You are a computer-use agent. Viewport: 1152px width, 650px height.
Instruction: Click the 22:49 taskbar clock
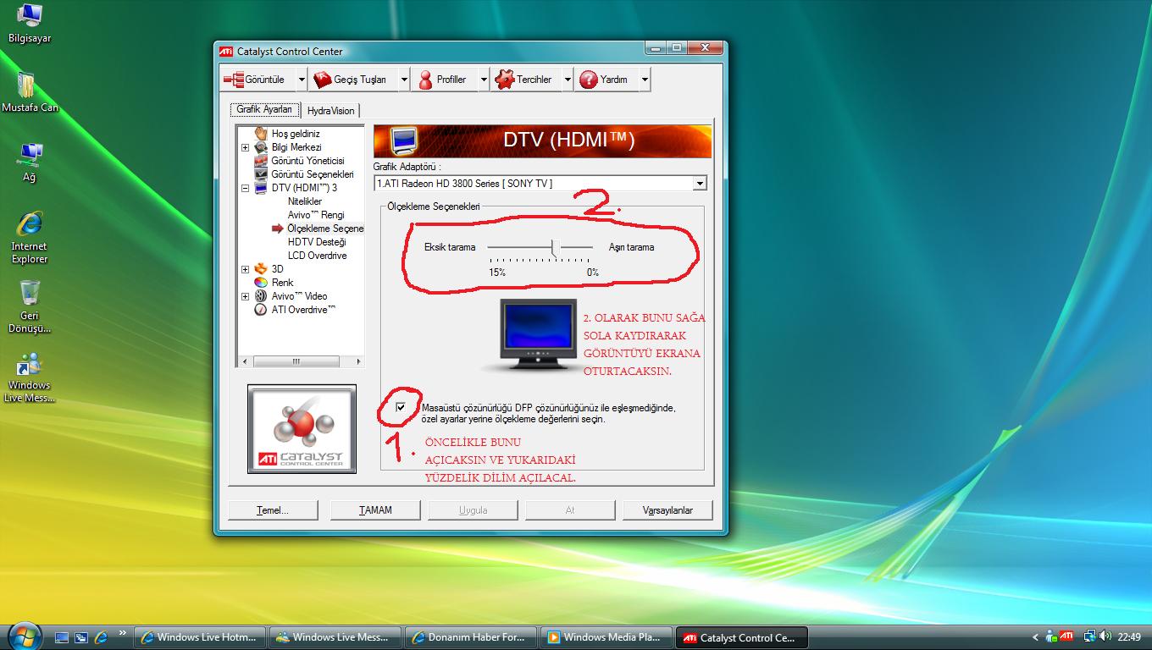(1129, 637)
